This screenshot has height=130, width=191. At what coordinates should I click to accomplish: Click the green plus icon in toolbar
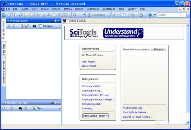click(x=150, y=15)
